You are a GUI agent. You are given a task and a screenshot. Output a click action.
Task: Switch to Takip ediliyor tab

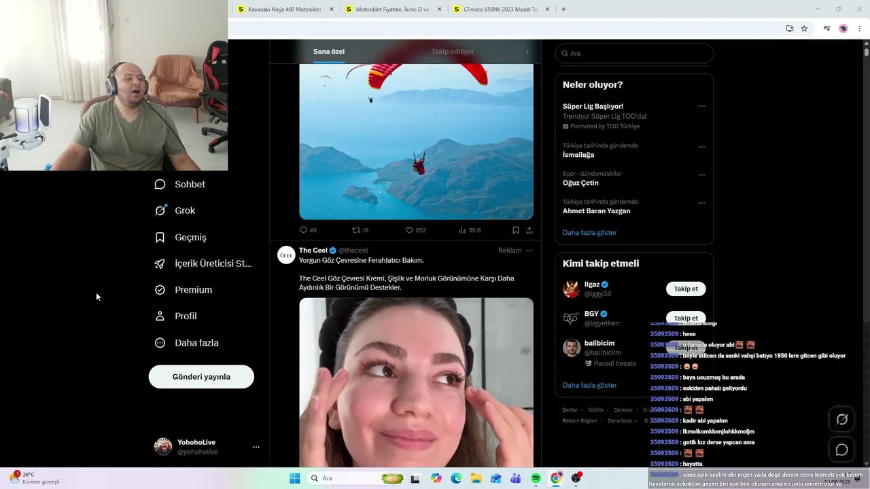[x=453, y=52]
